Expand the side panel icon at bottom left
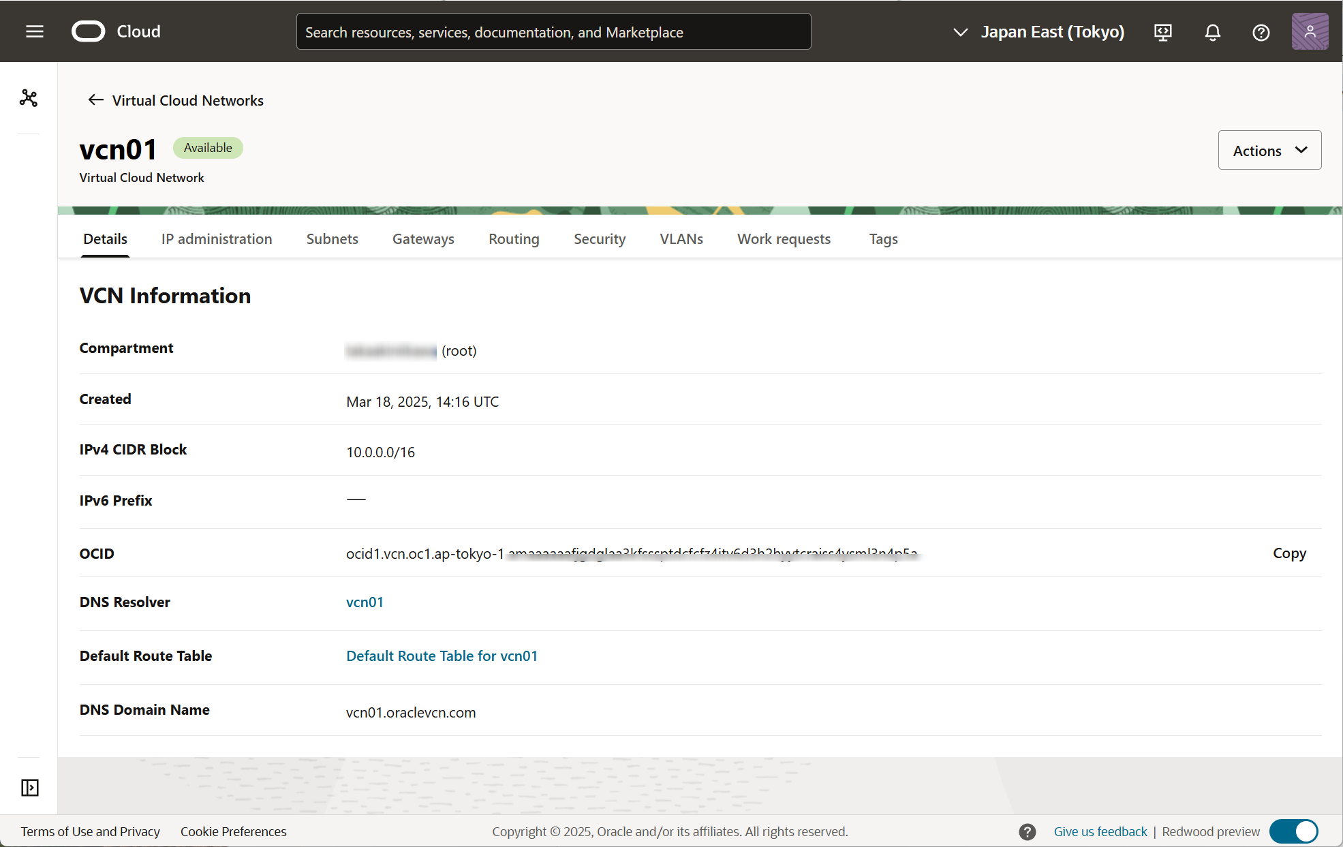The width and height of the screenshot is (1343, 847). point(29,788)
